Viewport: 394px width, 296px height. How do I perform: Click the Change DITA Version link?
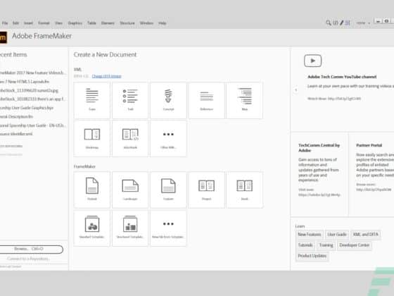[106, 76]
